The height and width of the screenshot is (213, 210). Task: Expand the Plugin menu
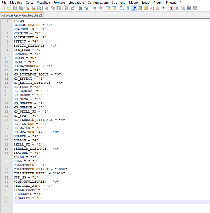(158, 2)
